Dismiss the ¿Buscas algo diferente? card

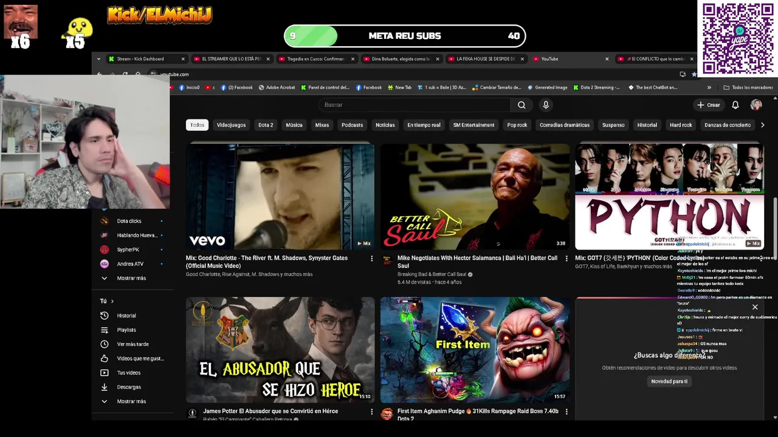tap(755, 307)
